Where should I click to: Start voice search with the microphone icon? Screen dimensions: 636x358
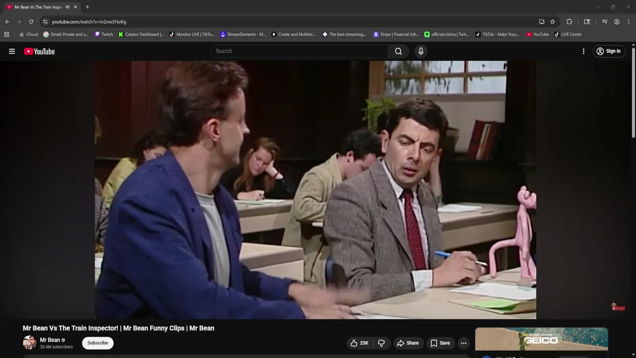[421, 51]
